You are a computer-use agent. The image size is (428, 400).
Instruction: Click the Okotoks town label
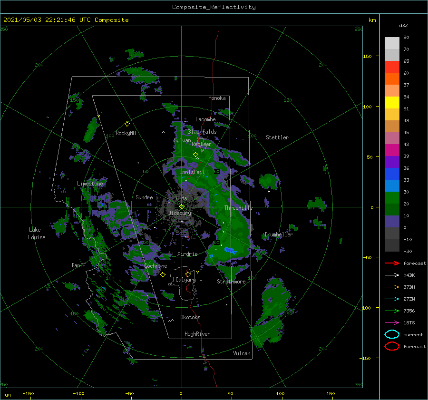[190, 317]
